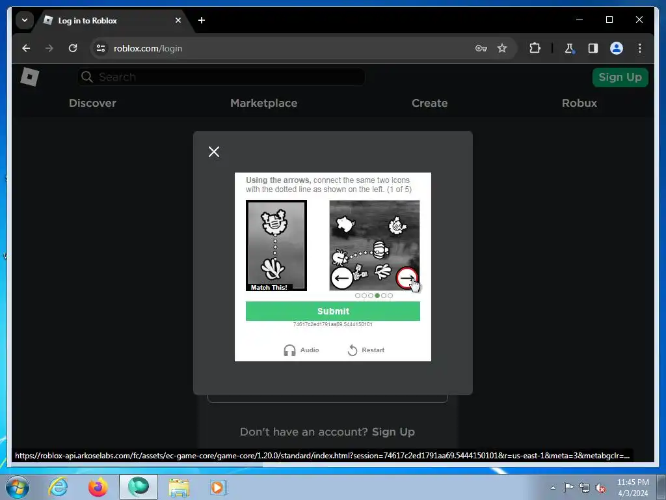The image size is (666, 500).
Task: Reload the Roblox login page
Action: [x=73, y=48]
